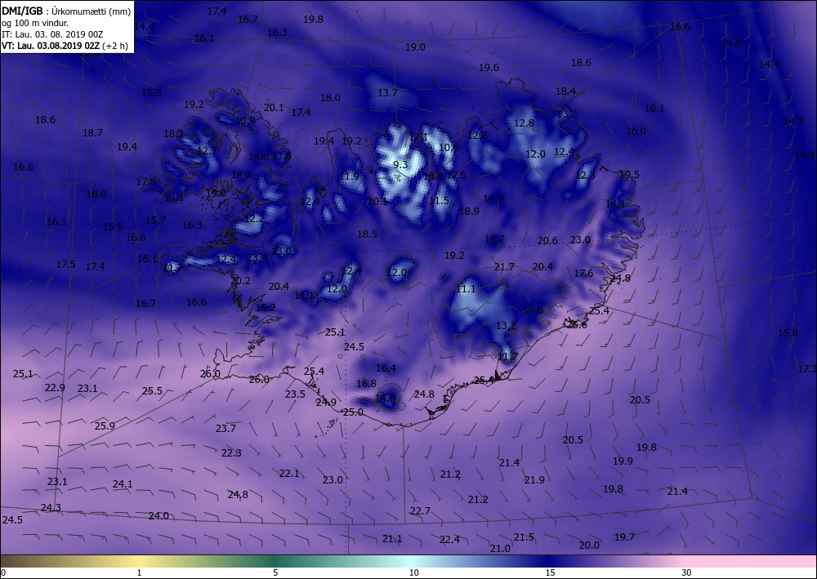817x579 pixels.
Task: Click the 21.7 value label
Action: pos(504,266)
